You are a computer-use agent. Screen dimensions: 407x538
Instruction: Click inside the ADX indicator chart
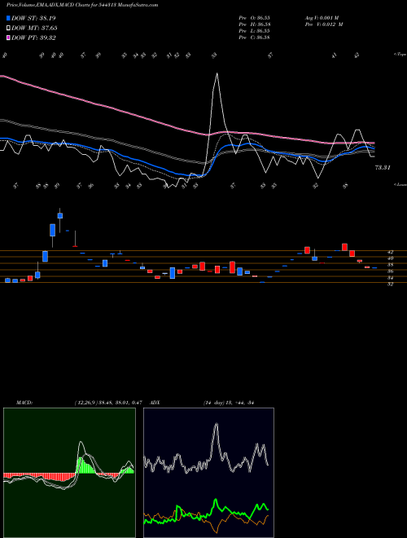208,473
